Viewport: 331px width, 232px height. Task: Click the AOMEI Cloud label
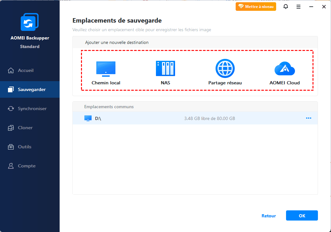click(284, 83)
